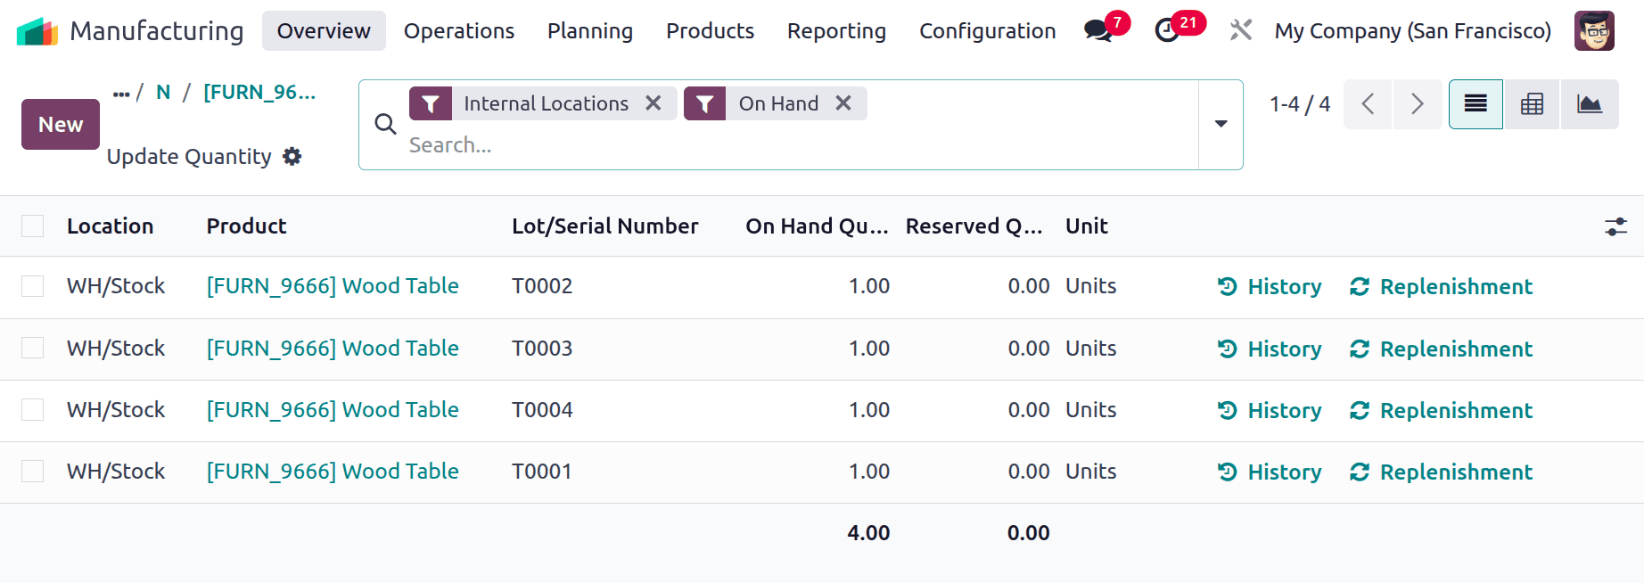Open Replenishment for lot T0003

(x=1441, y=349)
